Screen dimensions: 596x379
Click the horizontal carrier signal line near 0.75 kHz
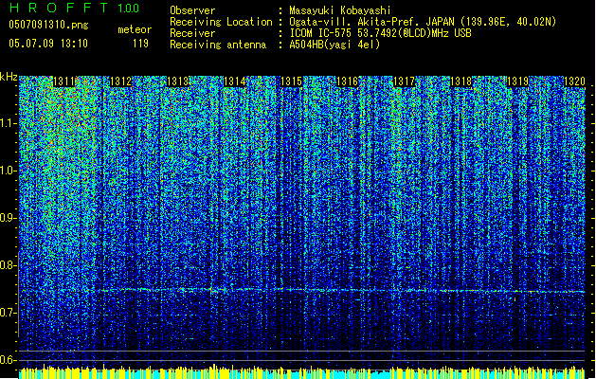pyautogui.click(x=302, y=290)
